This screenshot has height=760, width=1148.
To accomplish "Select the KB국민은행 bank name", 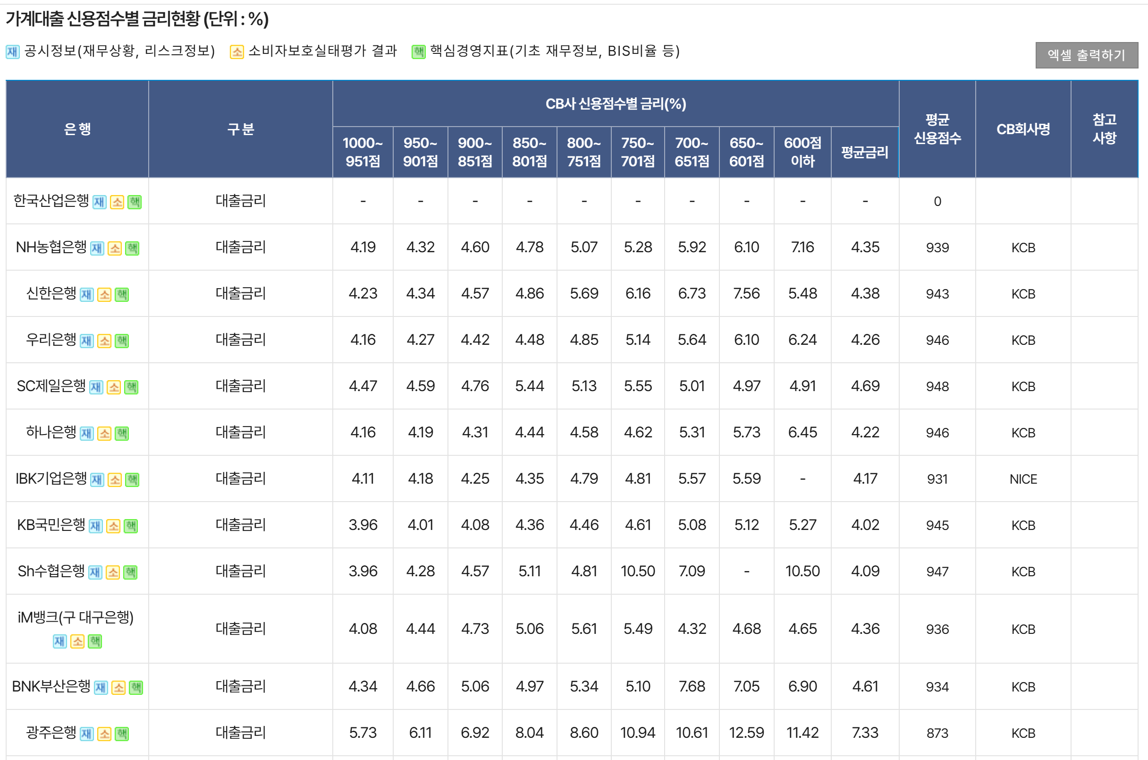I will tap(51, 525).
